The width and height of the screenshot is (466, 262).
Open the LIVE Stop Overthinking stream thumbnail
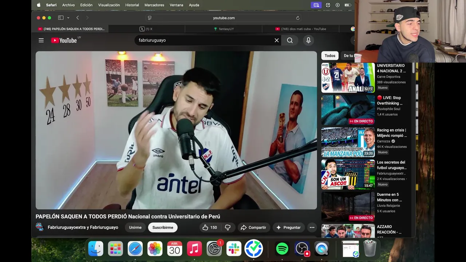[x=348, y=110]
